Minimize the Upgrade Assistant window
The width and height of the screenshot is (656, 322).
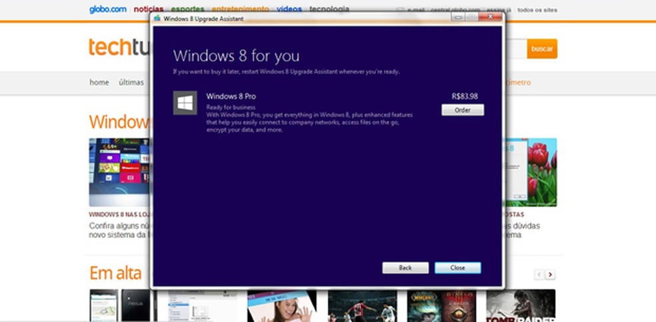point(458,17)
